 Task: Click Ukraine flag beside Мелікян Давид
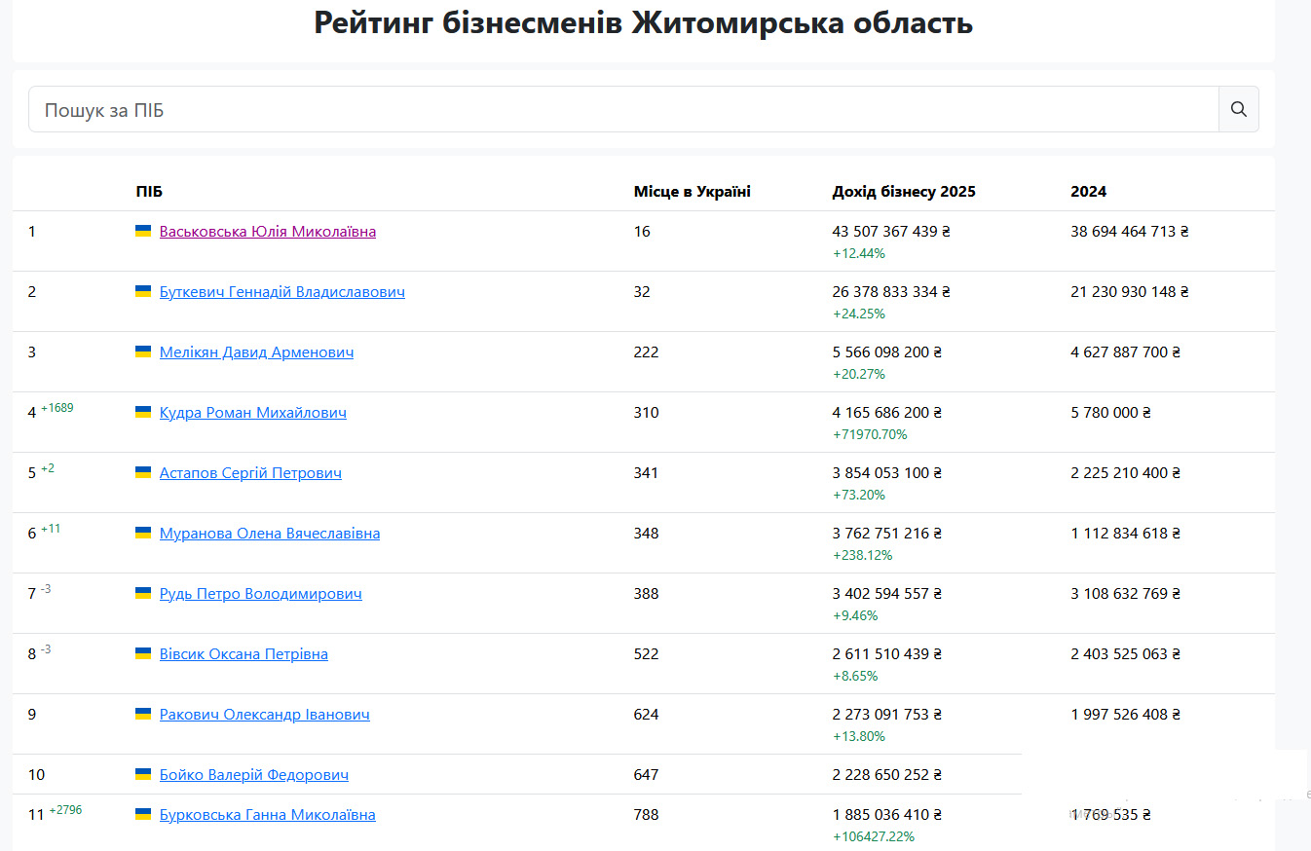143,351
